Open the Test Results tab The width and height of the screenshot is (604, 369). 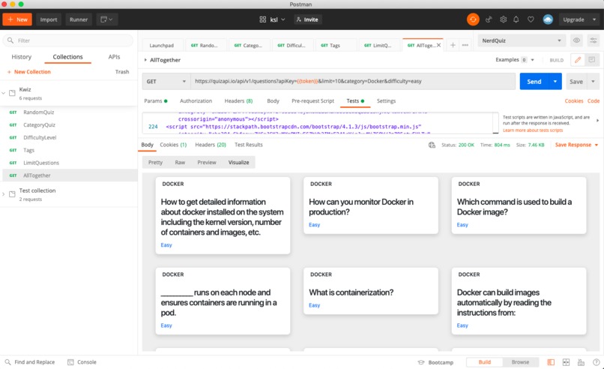249,145
